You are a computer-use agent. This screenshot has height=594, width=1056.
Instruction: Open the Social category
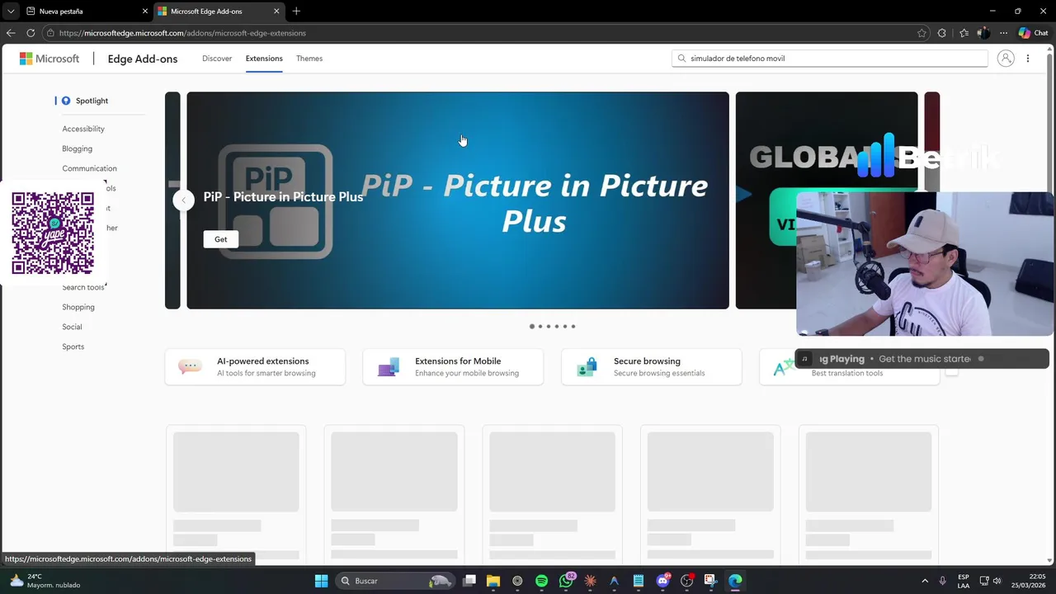tap(72, 327)
